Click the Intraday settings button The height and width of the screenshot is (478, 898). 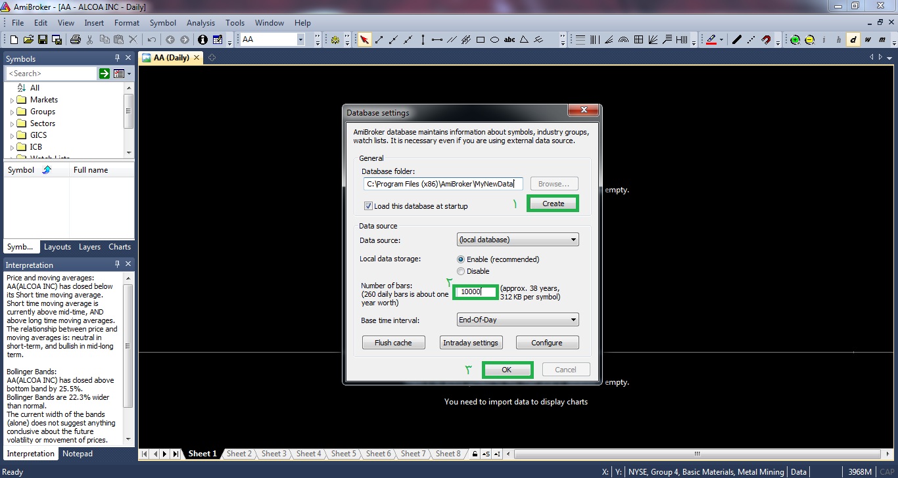471,343
